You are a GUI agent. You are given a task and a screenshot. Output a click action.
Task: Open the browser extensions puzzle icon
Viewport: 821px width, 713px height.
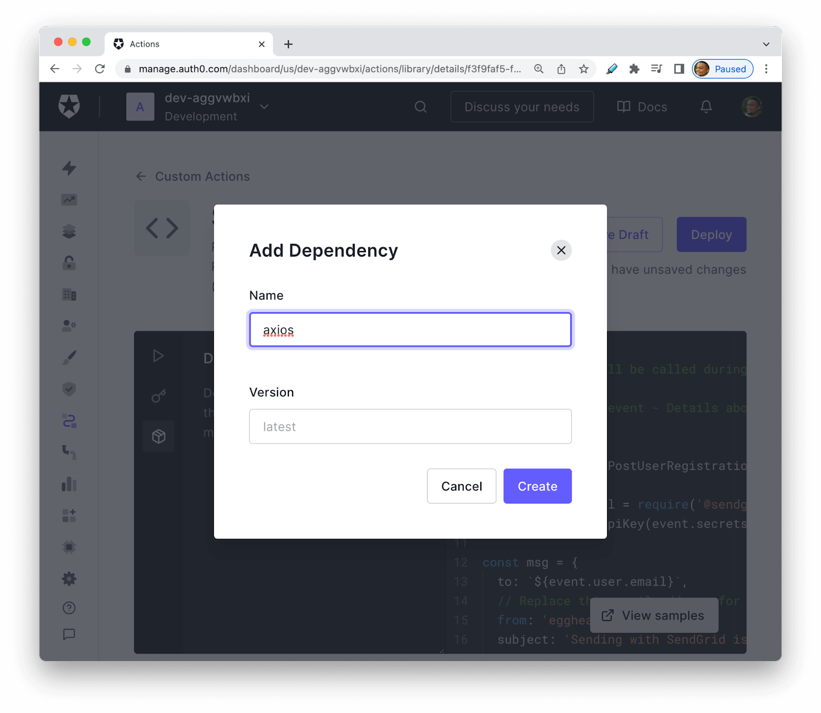pos(634,69)
